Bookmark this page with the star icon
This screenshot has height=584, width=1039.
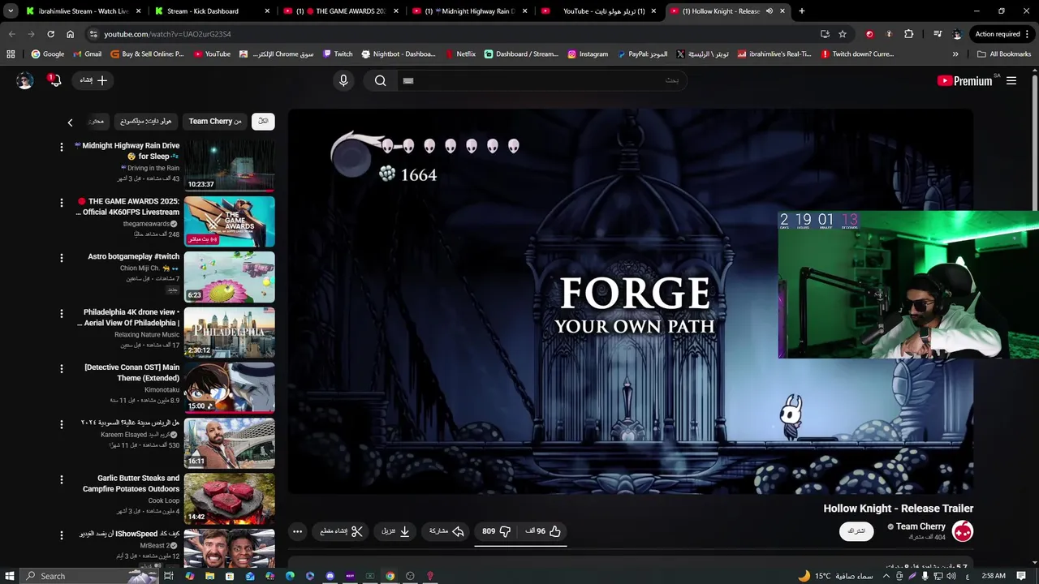[x=843, y=34]
